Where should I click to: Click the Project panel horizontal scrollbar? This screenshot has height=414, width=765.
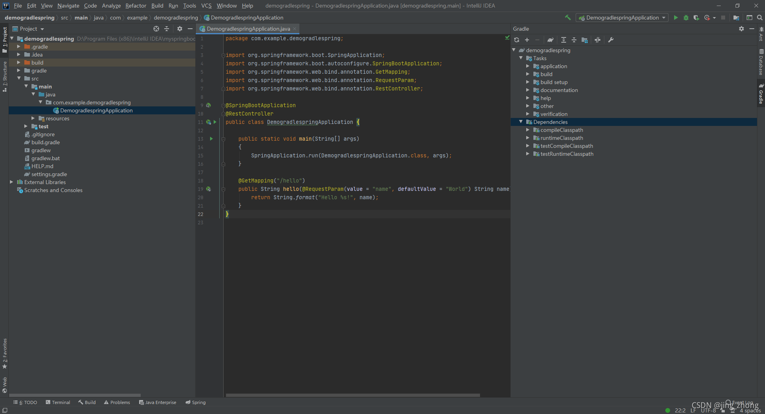(75, 395)
